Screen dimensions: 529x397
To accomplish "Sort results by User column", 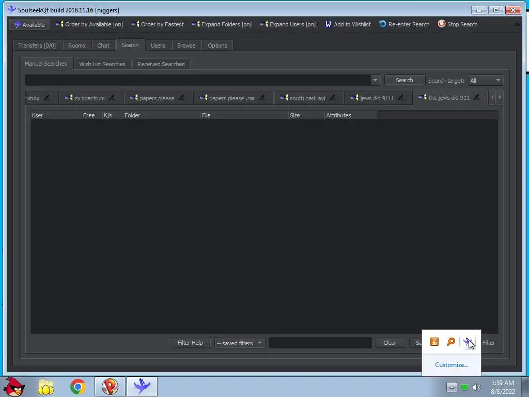I will pos(56,115).
